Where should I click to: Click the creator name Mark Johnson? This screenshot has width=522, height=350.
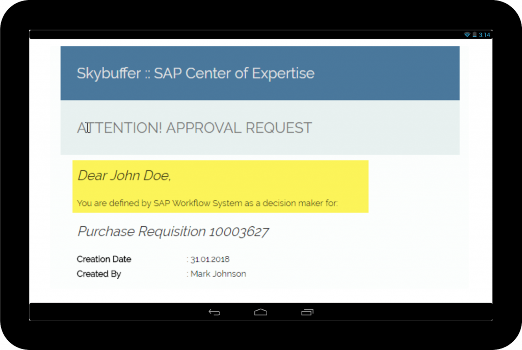coord(218,274)
